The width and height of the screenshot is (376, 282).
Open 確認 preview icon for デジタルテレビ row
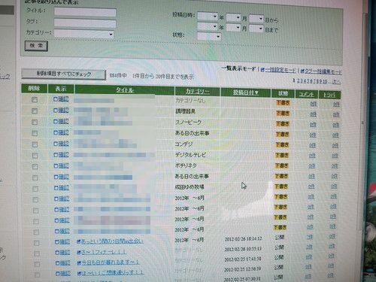(x=56, y=155)
